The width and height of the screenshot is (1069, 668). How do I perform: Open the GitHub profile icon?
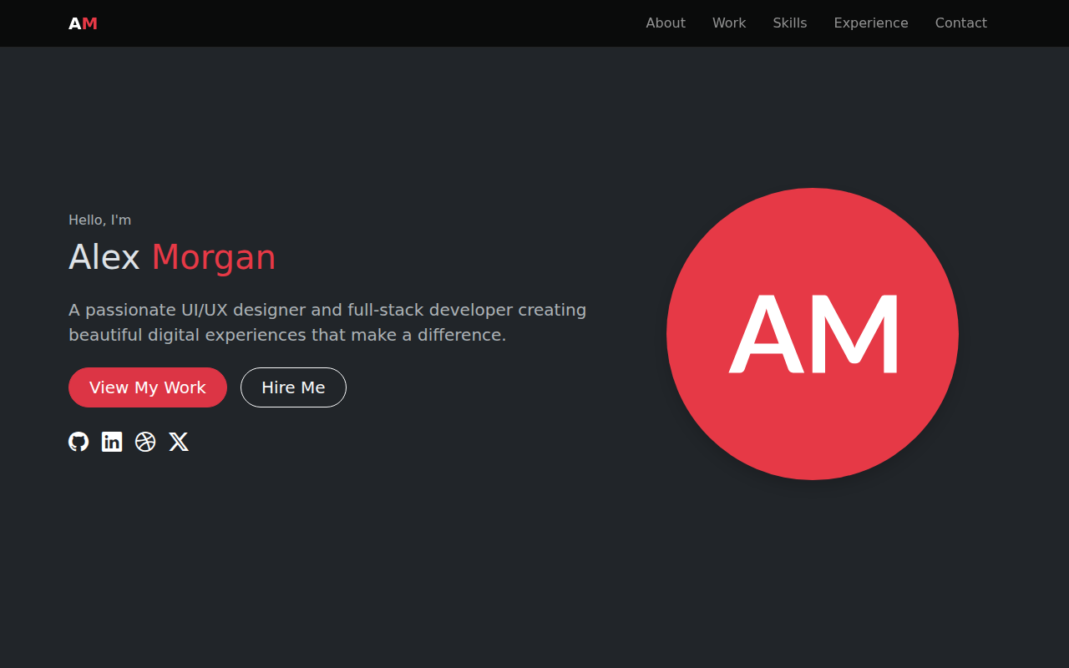(x=78, y=442)
